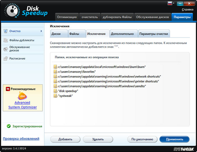Click the Проверка обновлений link
Viewport: 197px width, 152px height.
pos(21,139)
